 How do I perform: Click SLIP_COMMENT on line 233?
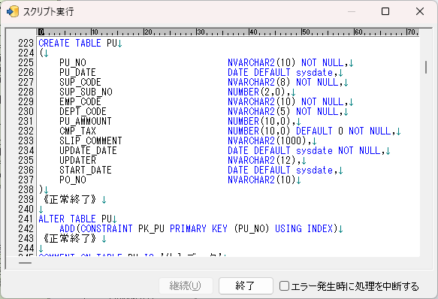point(91,140)
